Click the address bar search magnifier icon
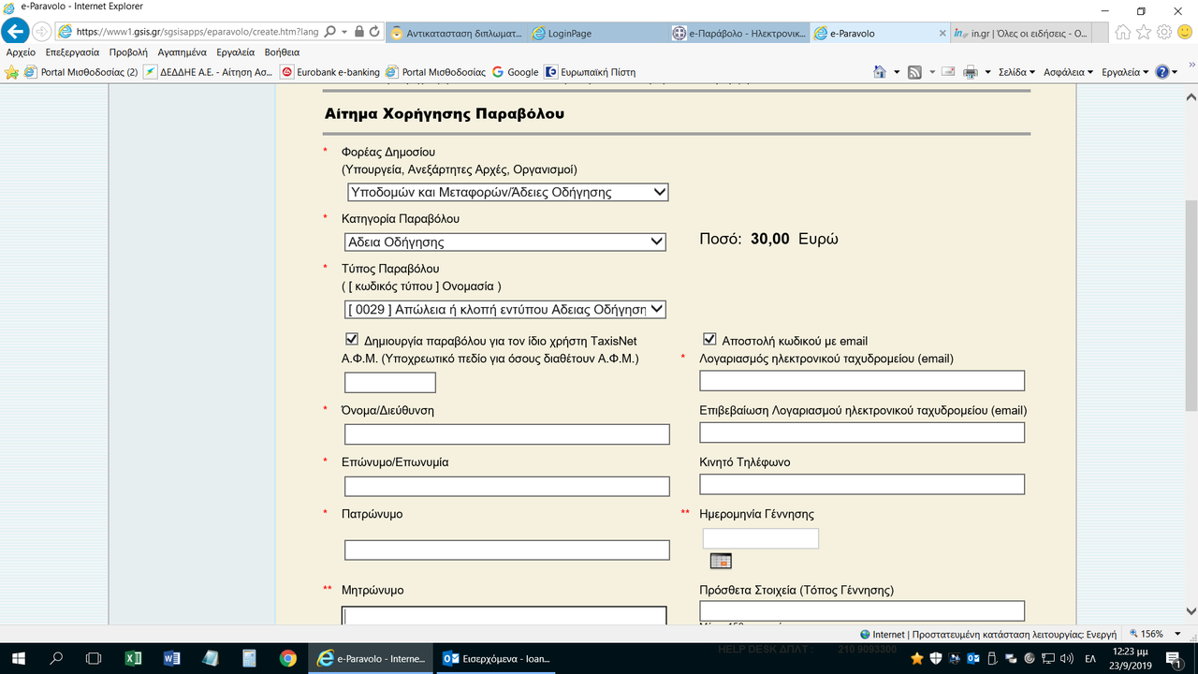 coord(331,32)
